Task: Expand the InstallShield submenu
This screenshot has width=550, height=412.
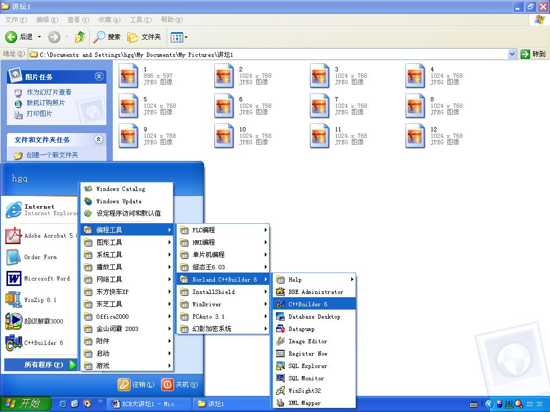Action: click(223, 291)
